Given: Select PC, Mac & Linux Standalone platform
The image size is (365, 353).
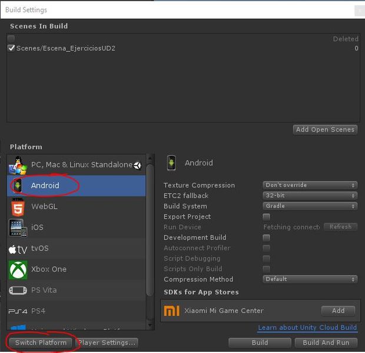Looking at the screenshot, I should click(77, 165).
